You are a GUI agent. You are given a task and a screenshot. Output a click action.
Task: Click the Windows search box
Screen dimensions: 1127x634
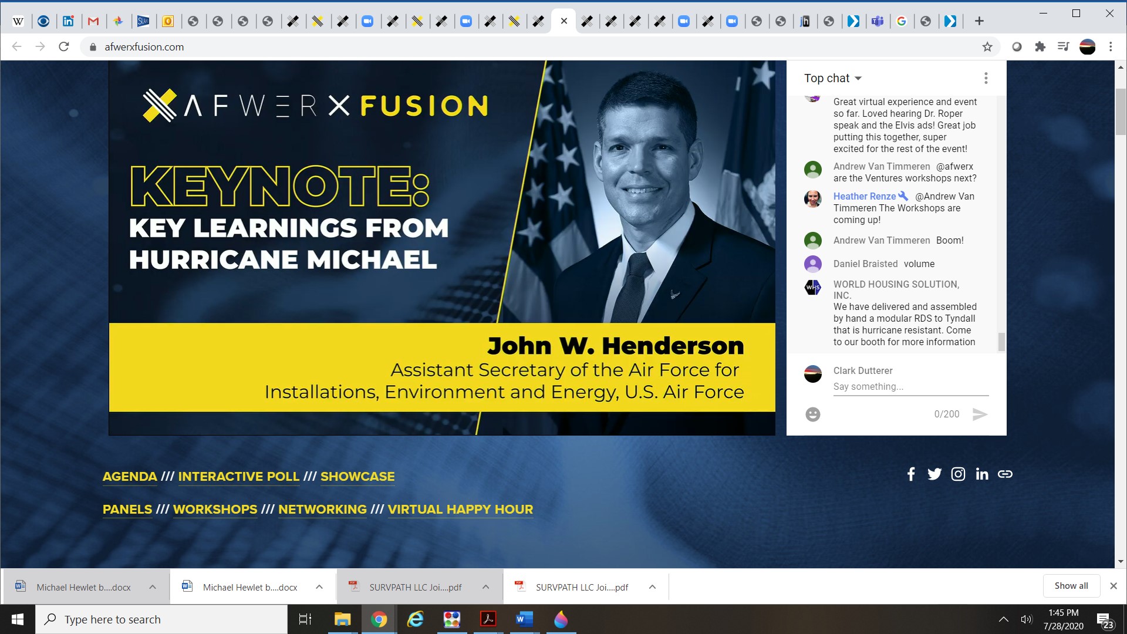161,619
